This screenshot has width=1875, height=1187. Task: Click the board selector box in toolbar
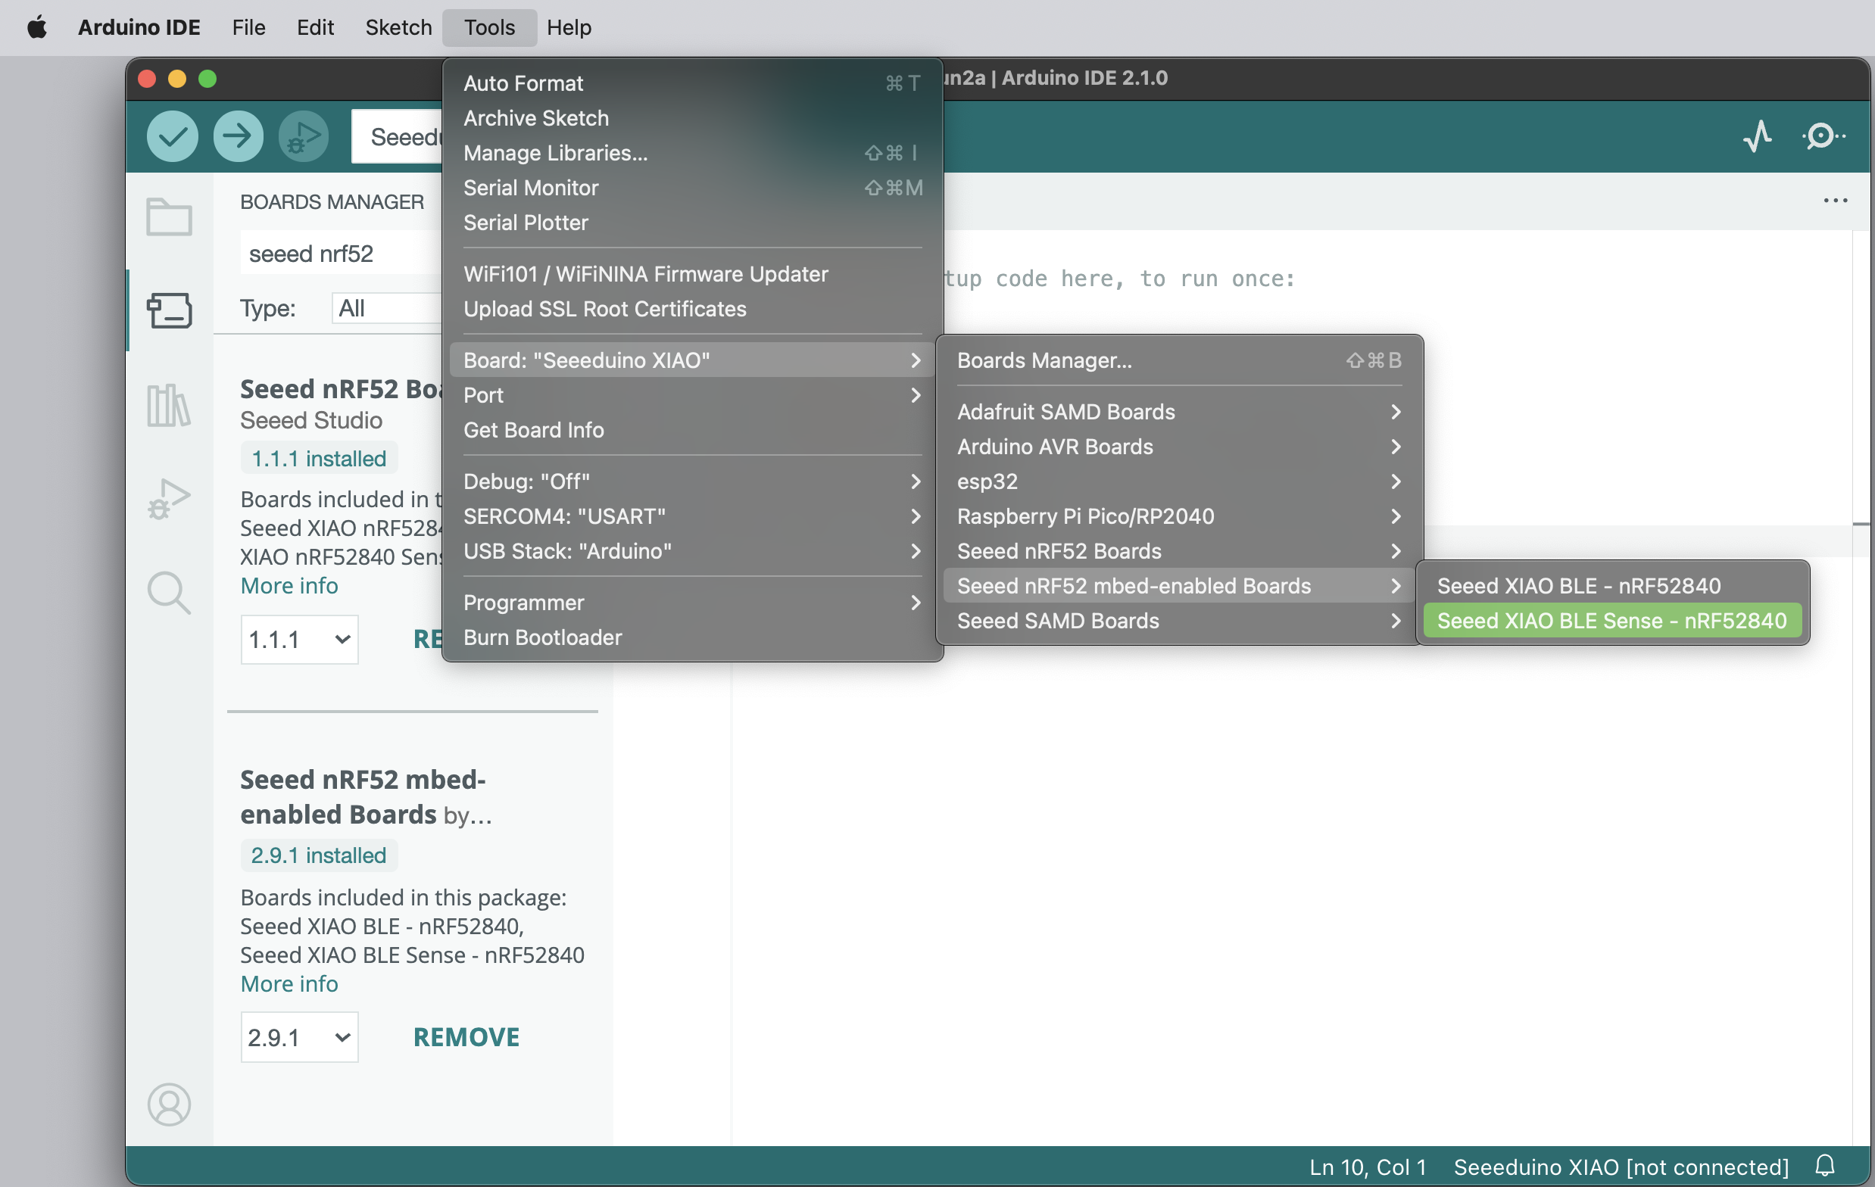click(397, 137)
